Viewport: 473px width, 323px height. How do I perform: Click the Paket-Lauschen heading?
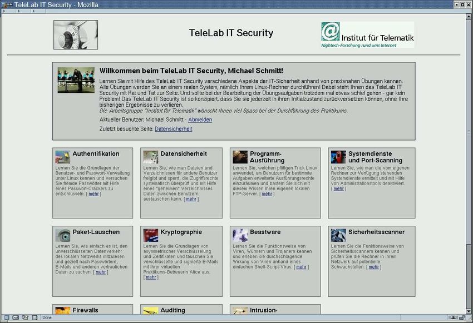click(x=96, y=232)
